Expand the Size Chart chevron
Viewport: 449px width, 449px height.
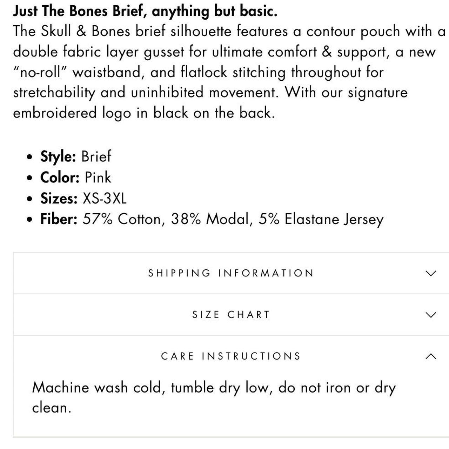click(x=431, y=315)
